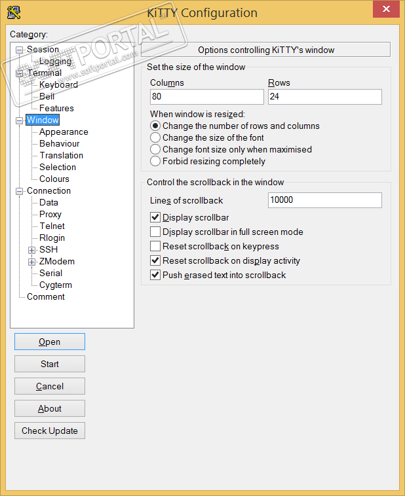Select the Window category
This screenshot has width=405, height=496.
pyautogui.click(x=43, y=120)
